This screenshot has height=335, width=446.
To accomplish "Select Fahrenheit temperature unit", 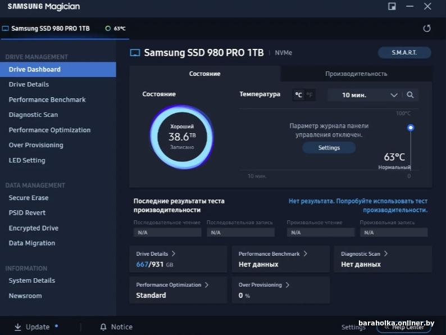I will coord(310,95).
